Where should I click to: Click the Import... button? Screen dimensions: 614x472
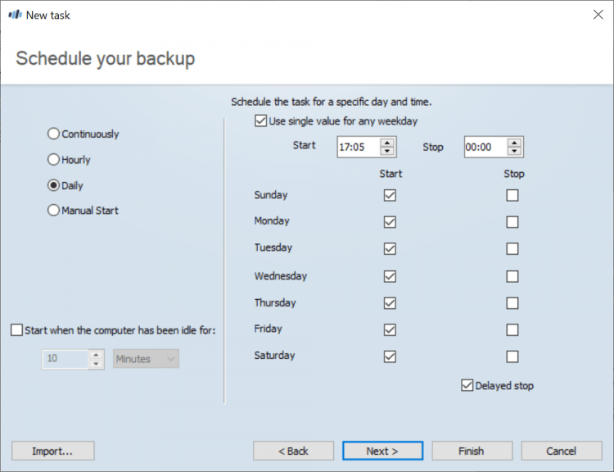click(53, 451)
